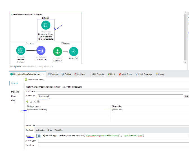Click the Display Name input field
This screenshot has height=154, width=189.
coord(114,87)
